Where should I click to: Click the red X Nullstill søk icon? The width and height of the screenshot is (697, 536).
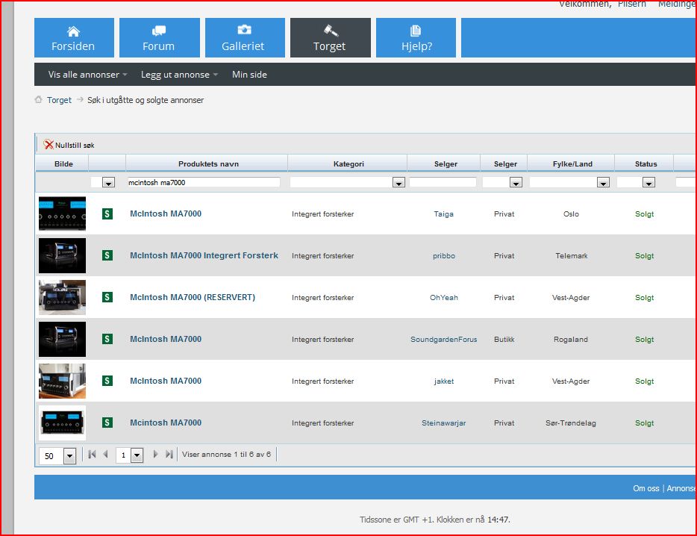pyautogui.click(x=49, y=145)
